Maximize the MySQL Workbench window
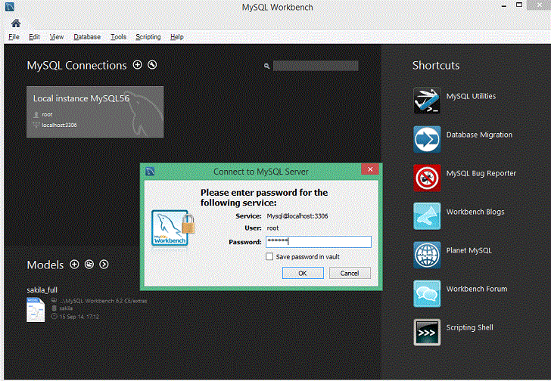The width and height of the screenshot is (551, 381). (519, 5)
